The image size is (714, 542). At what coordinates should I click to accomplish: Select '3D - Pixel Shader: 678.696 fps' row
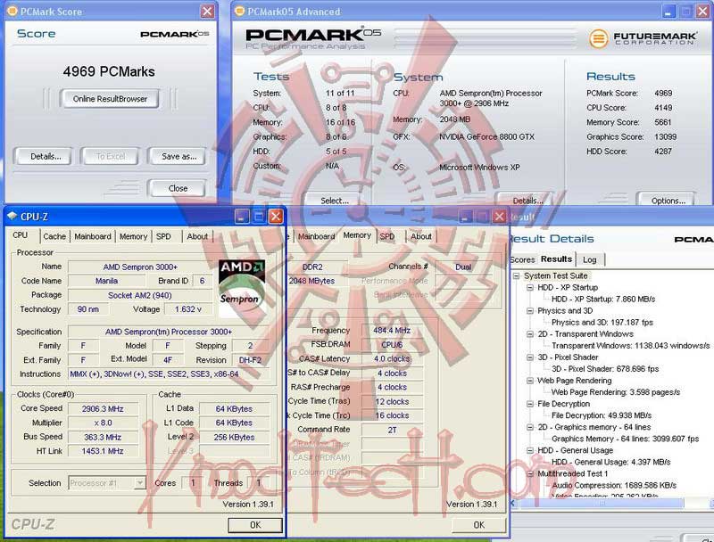pos(605,369)
